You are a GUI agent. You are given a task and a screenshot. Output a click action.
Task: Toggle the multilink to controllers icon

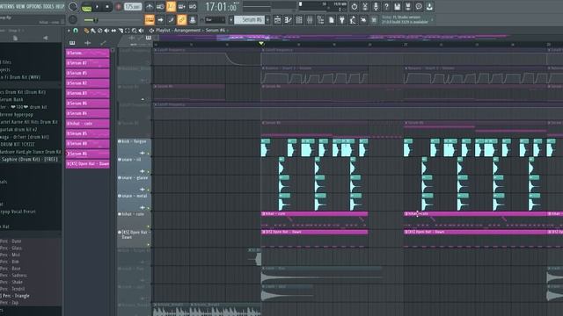point(171,19)
